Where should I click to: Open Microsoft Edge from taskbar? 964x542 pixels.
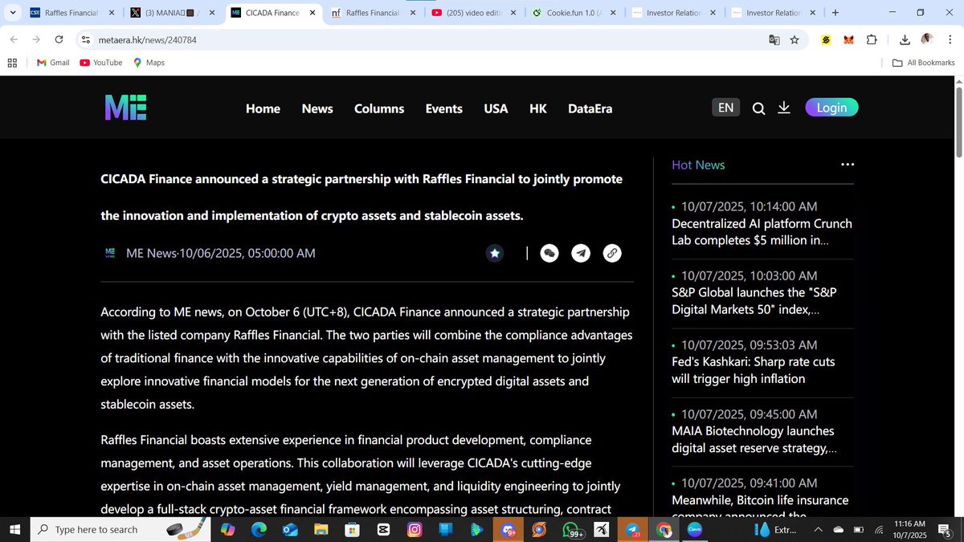(x=259, y=530)
